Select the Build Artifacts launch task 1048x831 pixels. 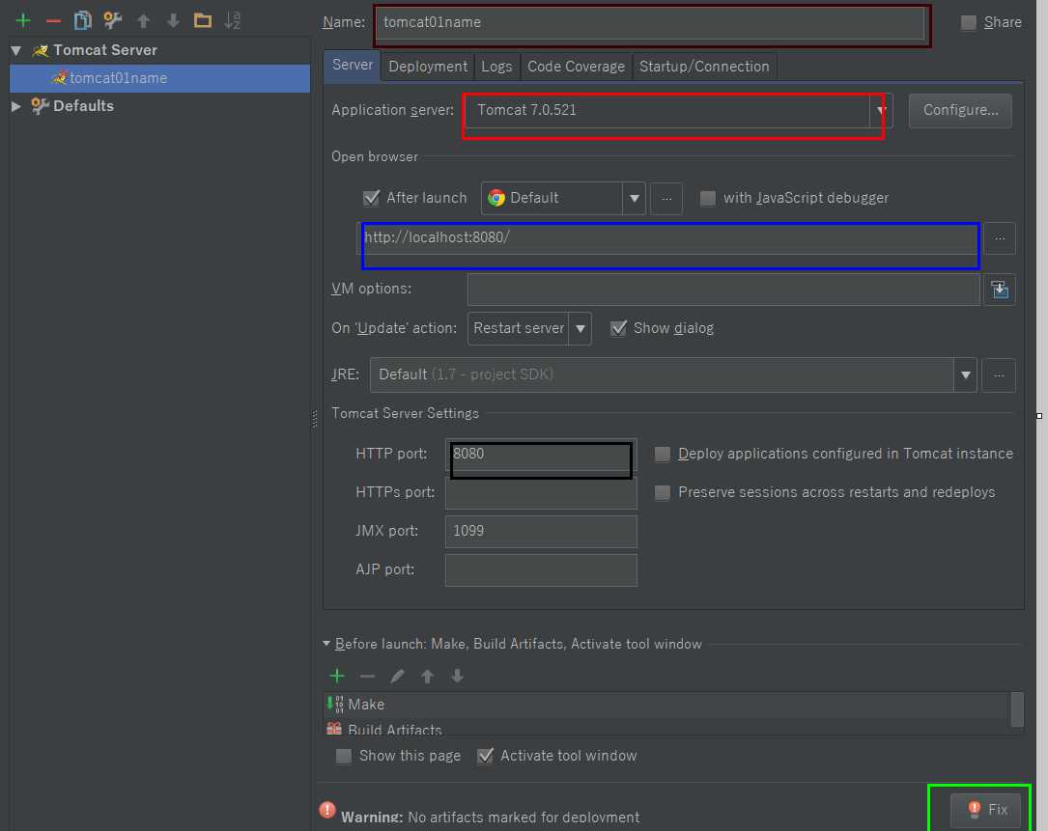666,728
